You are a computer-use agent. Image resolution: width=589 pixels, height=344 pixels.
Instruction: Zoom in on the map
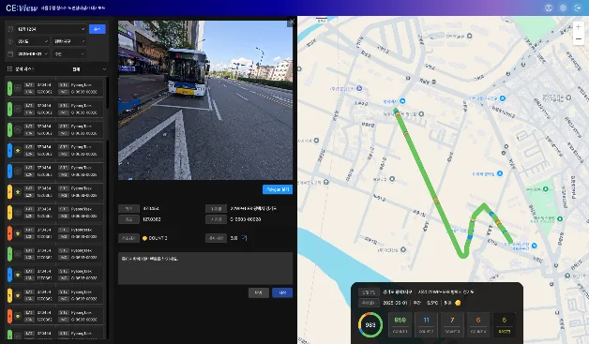578,27
